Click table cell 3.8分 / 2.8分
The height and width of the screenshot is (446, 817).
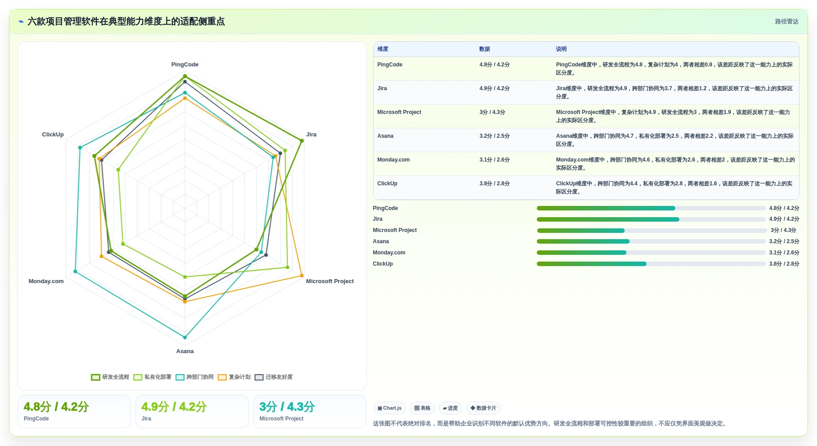495,184
